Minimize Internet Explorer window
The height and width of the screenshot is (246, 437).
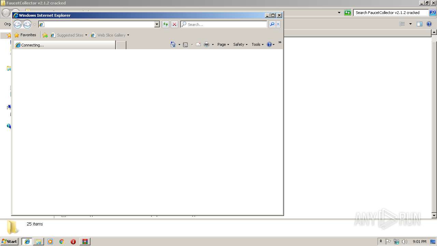(x=267, y=15)
